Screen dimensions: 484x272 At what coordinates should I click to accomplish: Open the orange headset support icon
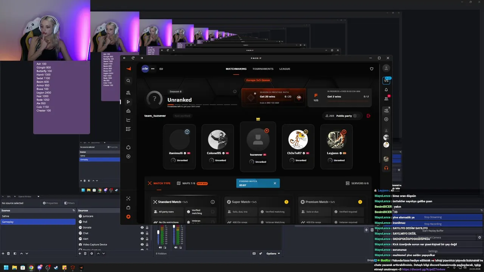pos(386,168)
